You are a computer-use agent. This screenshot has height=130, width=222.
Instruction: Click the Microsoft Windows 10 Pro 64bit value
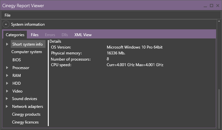pos(135,47)
